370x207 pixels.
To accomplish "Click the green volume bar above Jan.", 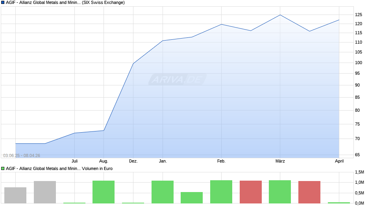I will pyautogui.click(x=163, y=192).
